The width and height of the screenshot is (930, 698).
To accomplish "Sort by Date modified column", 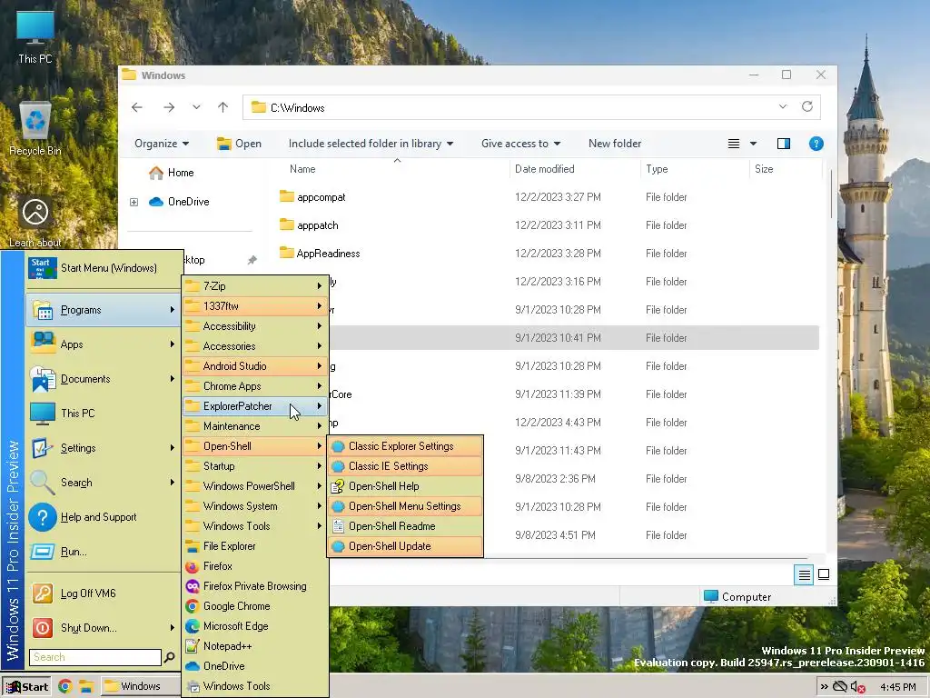I will tap(545, 169).
